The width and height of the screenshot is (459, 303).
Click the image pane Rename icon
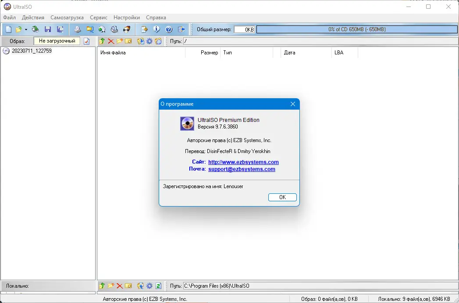click(x=128, y=41)
